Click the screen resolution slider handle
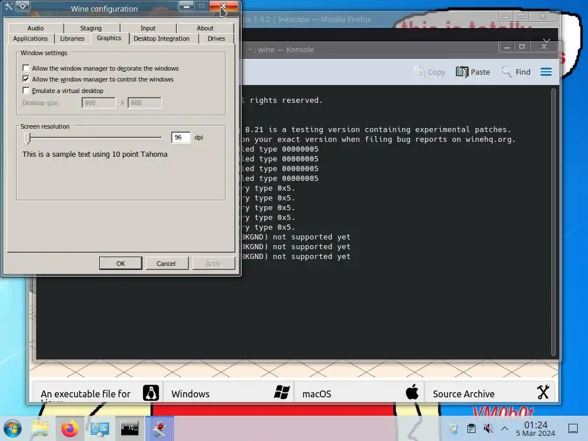Screen dimensions: 588x441 (x=27, y=138)
